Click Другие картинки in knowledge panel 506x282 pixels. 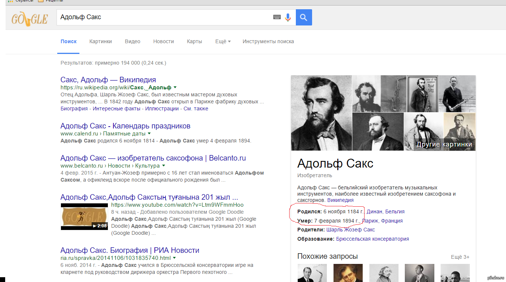444,144
